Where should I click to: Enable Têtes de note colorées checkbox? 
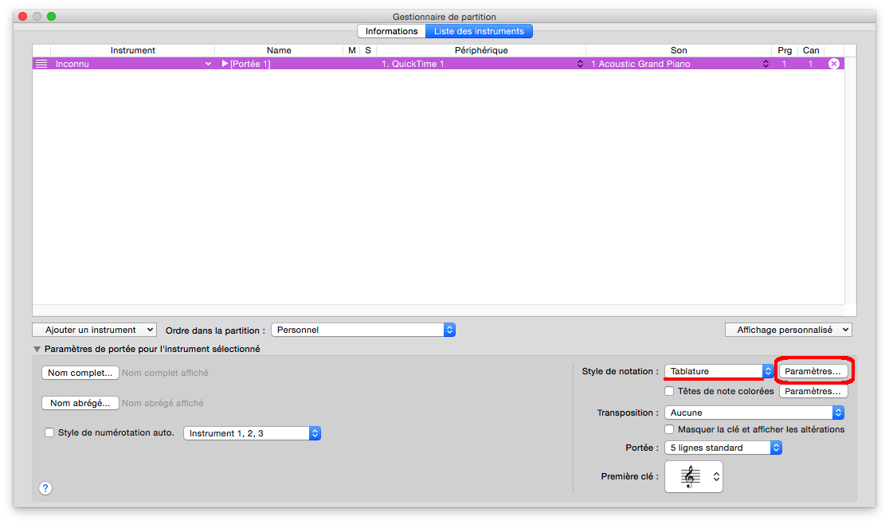(x=669, y=392)
